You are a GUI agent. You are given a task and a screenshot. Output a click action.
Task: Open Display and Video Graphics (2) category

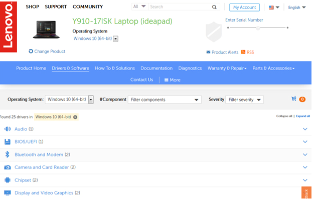point(47,192)
